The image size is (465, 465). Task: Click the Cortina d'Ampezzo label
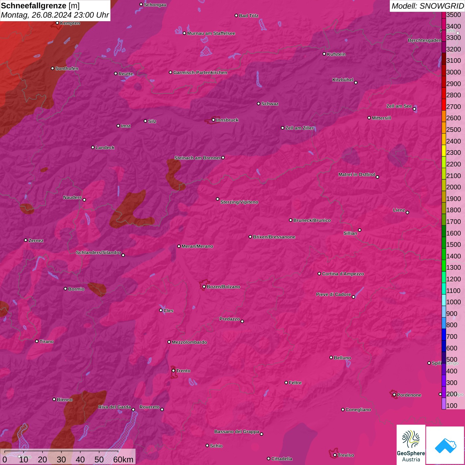[343, 274]
